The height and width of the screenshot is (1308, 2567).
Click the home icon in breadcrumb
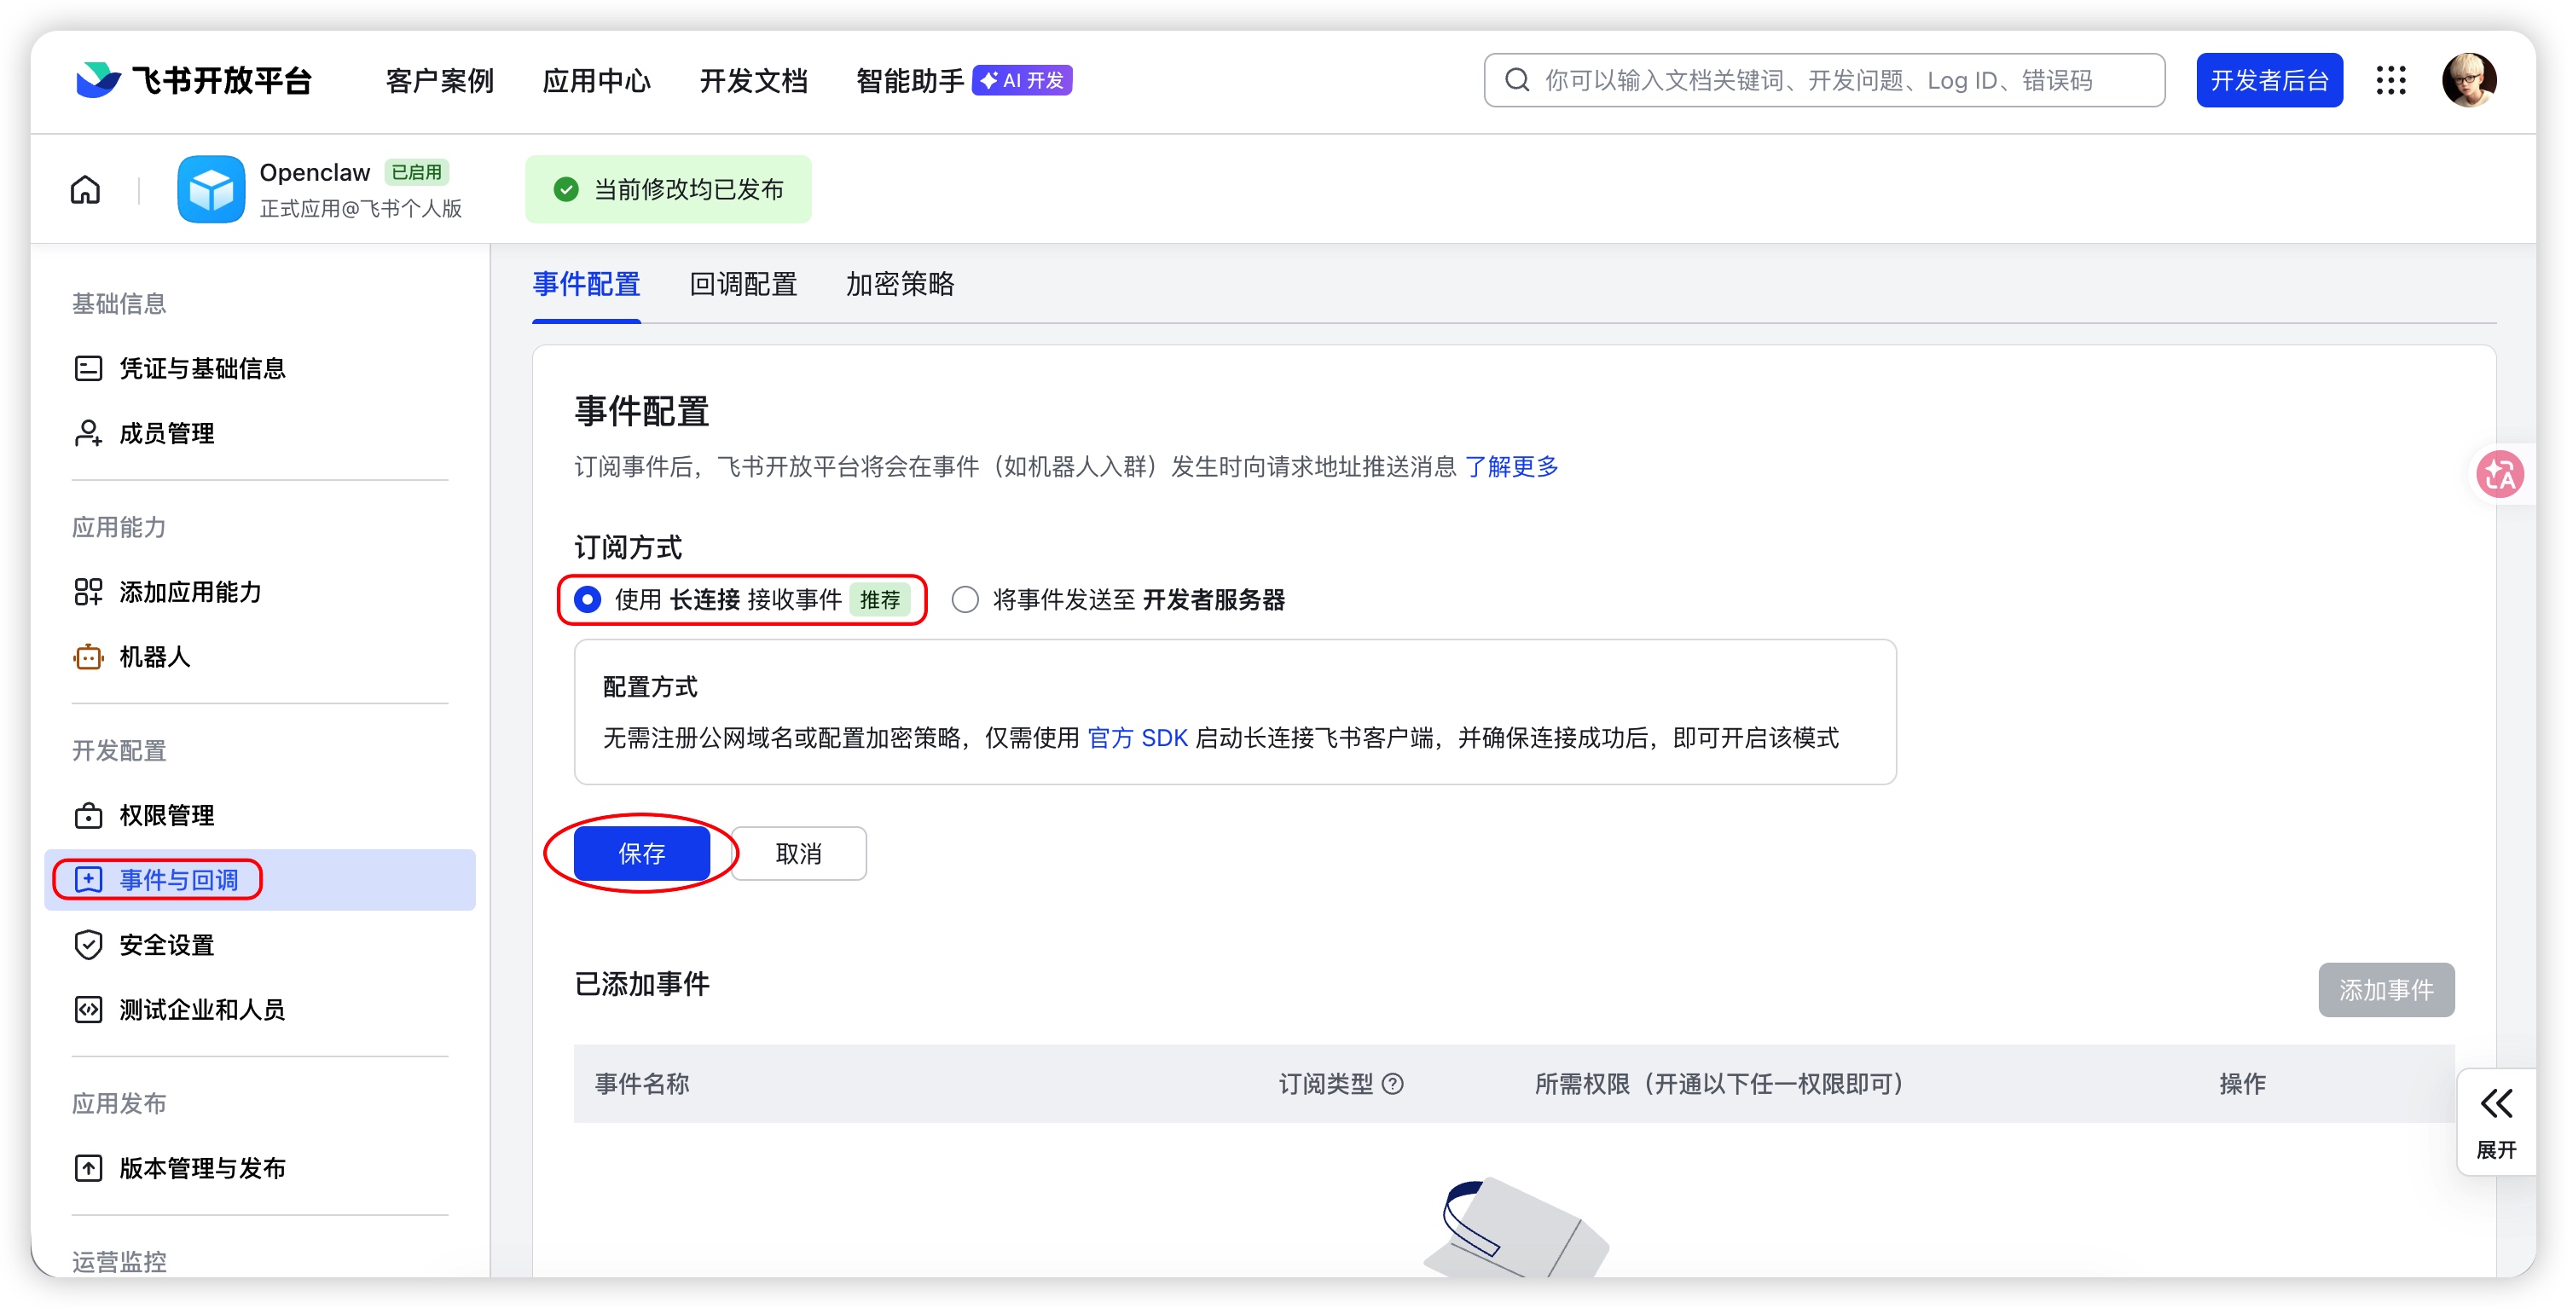(85, 189)
